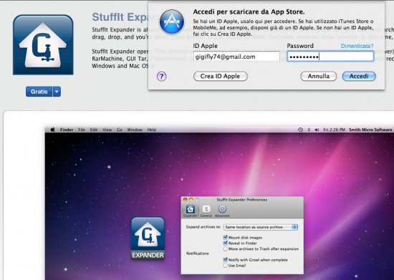
Task: Open the Edit menu
Action: tap(94, 130)
